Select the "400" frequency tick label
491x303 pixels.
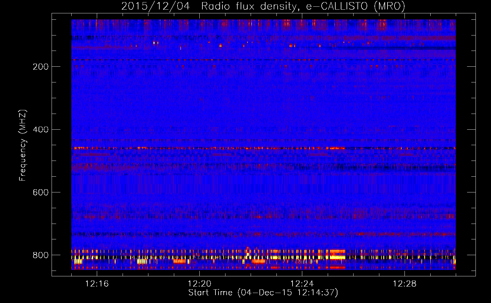point(41,130)
